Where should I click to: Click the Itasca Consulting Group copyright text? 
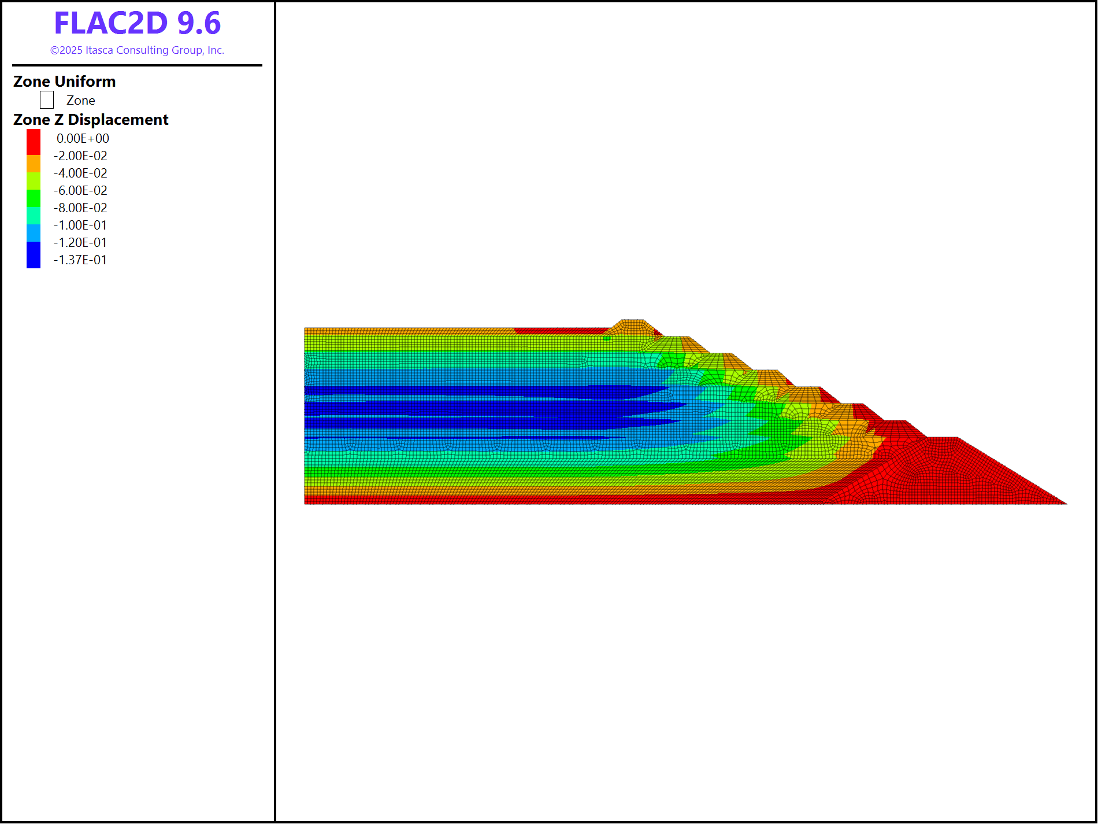pyautogui.click(x=137, y=50)
